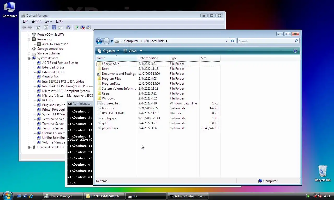The width and height of the screenshot is (334, 200).
Task: Launch Internet Explorer from quick launch
Action: (31, 196)
